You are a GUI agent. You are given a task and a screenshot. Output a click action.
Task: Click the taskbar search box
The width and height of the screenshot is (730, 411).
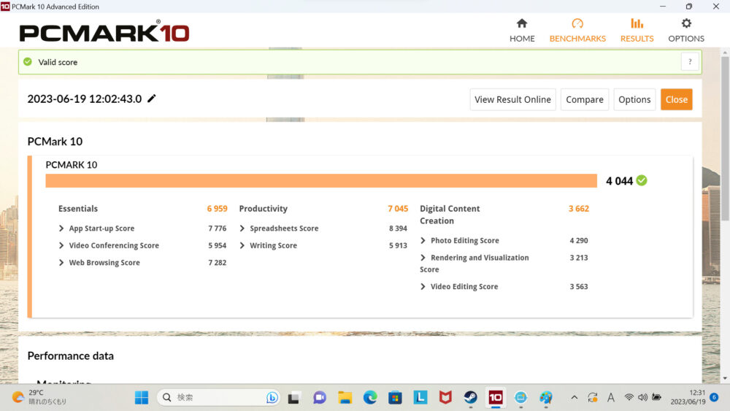218,398
